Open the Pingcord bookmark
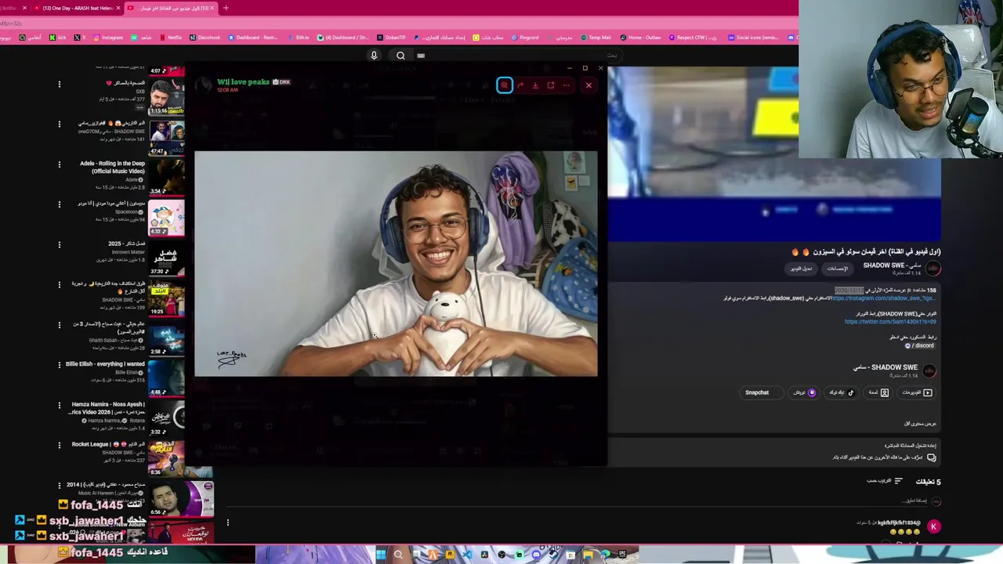This screenshot has width=1003, height=564. tap(524, 38)
